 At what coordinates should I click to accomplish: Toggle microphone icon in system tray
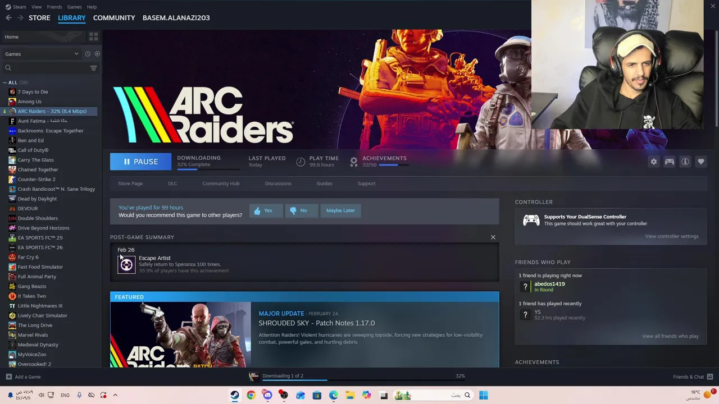pyautogui.click(x=79, y=395)
